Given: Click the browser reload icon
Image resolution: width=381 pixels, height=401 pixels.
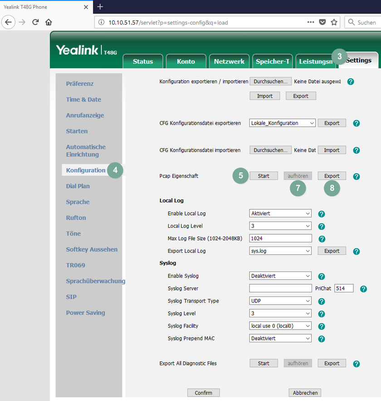Looking at the screenshot, I should (x=35, y=22).
